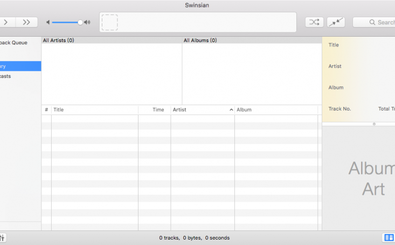Click the inspector divider handle dot

pos(374,124)
